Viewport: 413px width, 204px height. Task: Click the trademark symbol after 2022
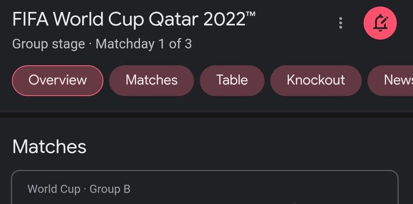[250, 14]
